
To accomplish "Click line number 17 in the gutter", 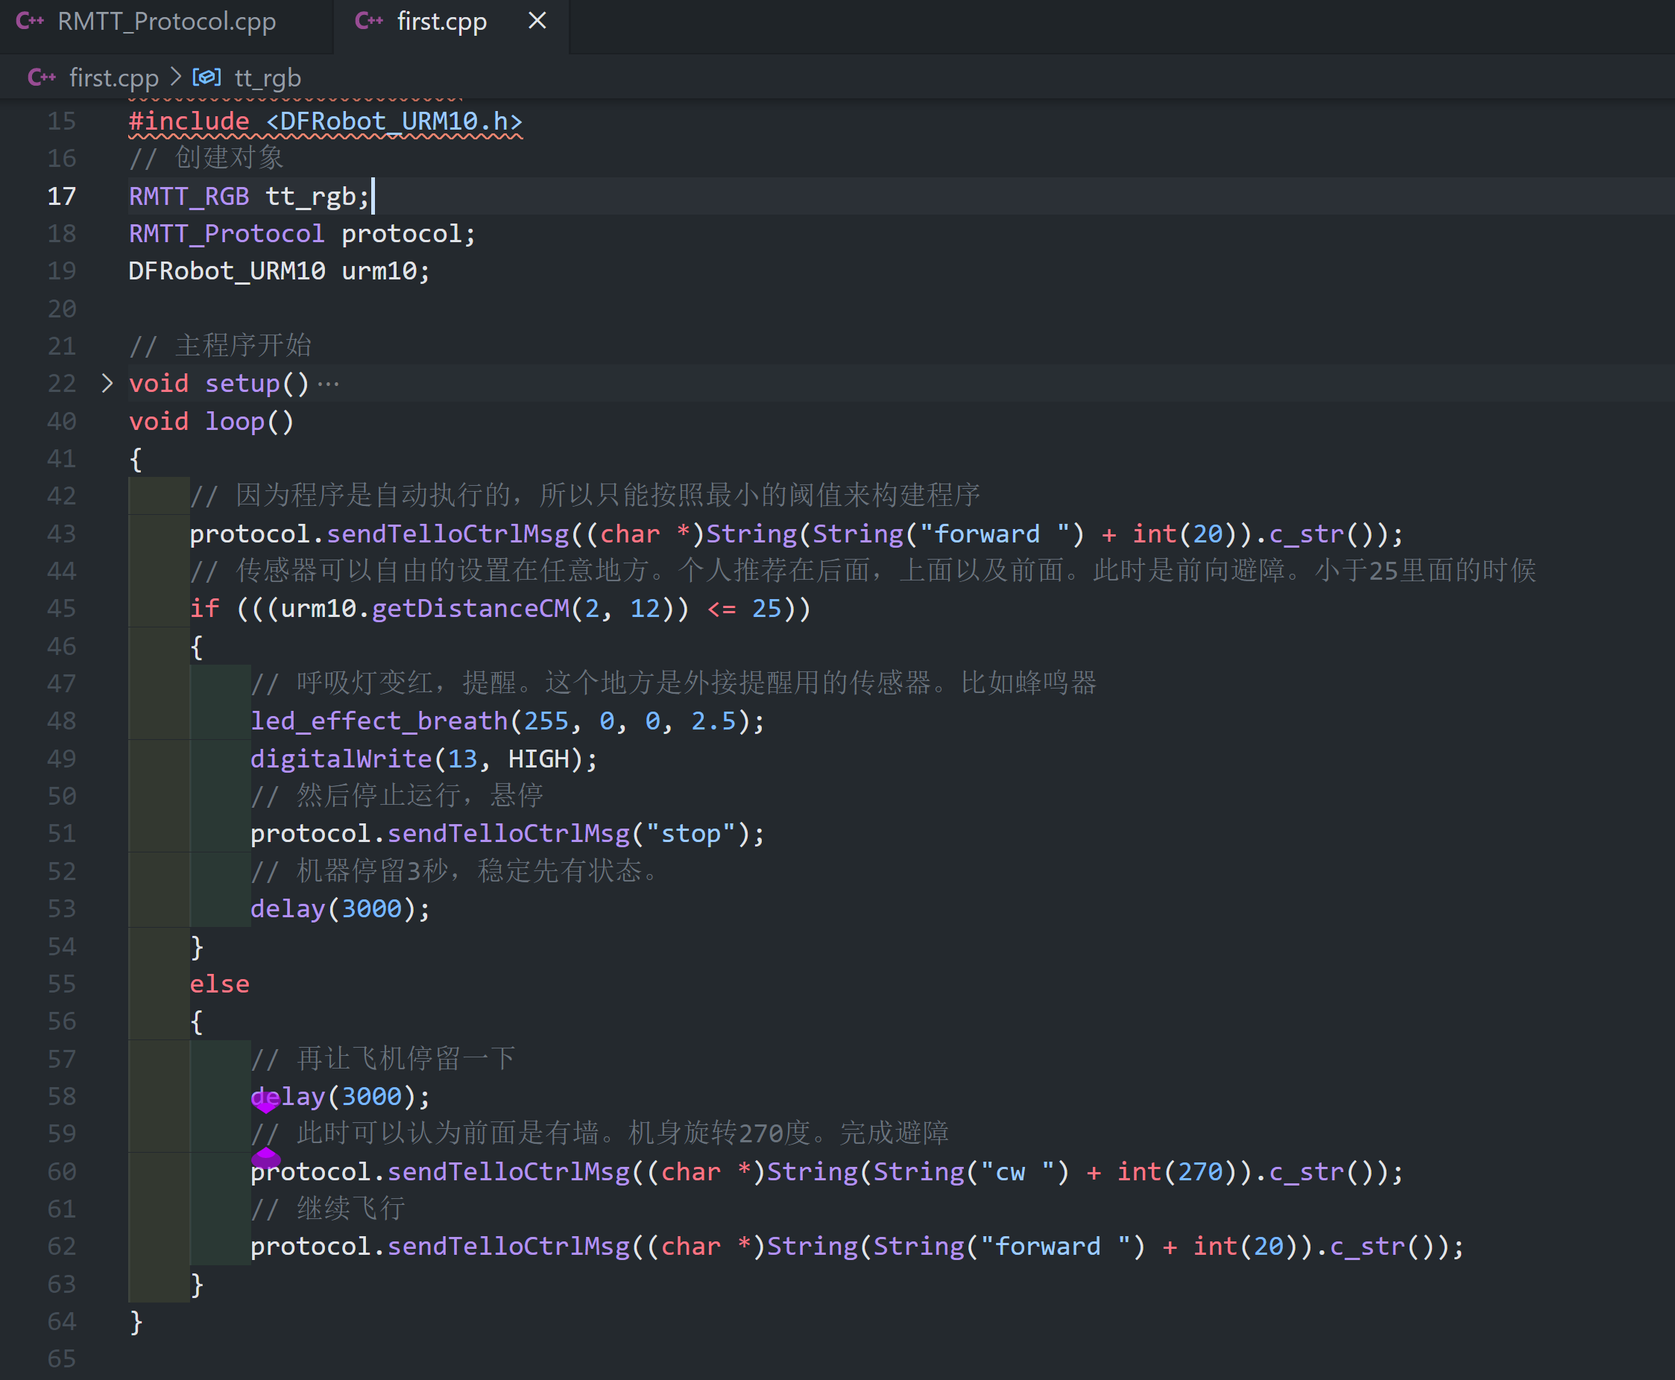I will click(x=62, y=197).
